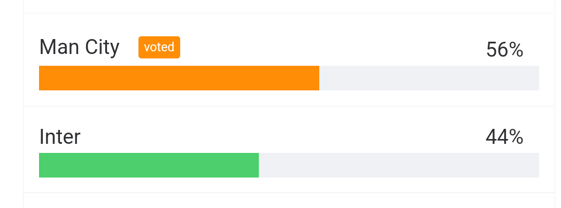
Task: Click the green Inter progress fill
Action: tap(149, 165)
